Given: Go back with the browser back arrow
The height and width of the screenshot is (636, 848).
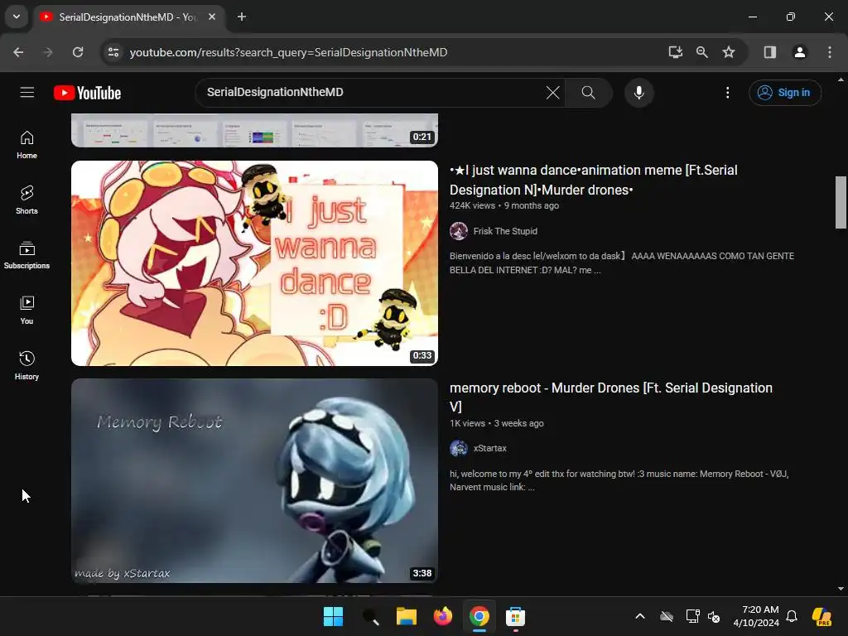Looking at the screenshot, I should pyautogui.click(x=18, y=52).
